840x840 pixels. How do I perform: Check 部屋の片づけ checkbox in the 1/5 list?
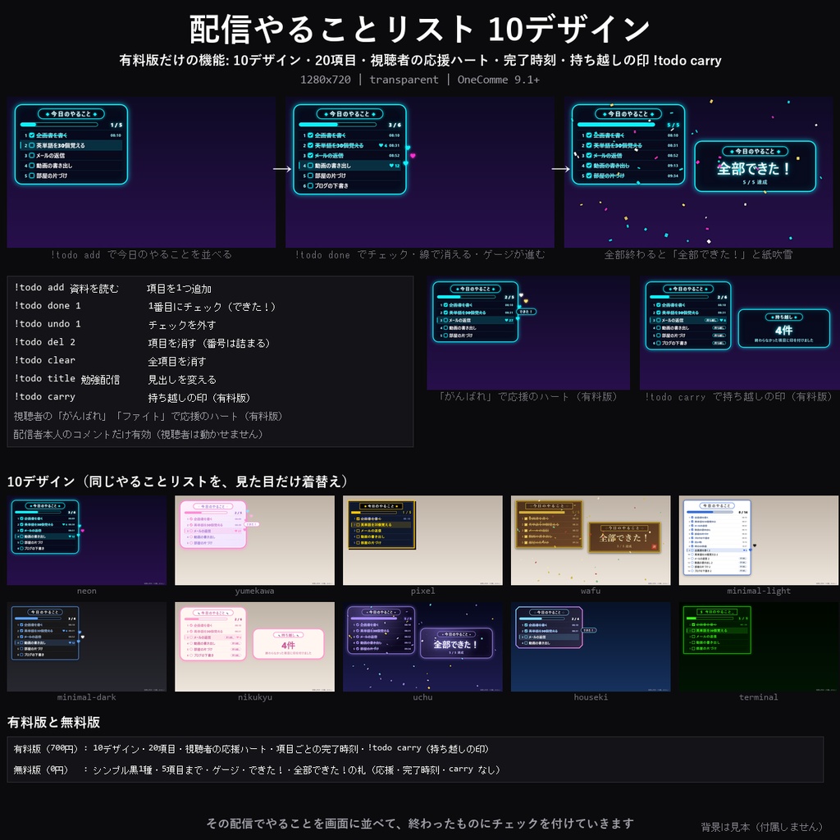click(x=32, y=176)
